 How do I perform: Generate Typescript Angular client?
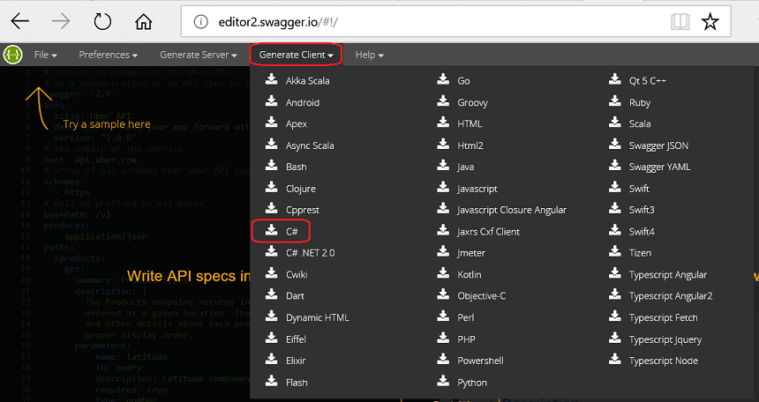pos(668,275)
